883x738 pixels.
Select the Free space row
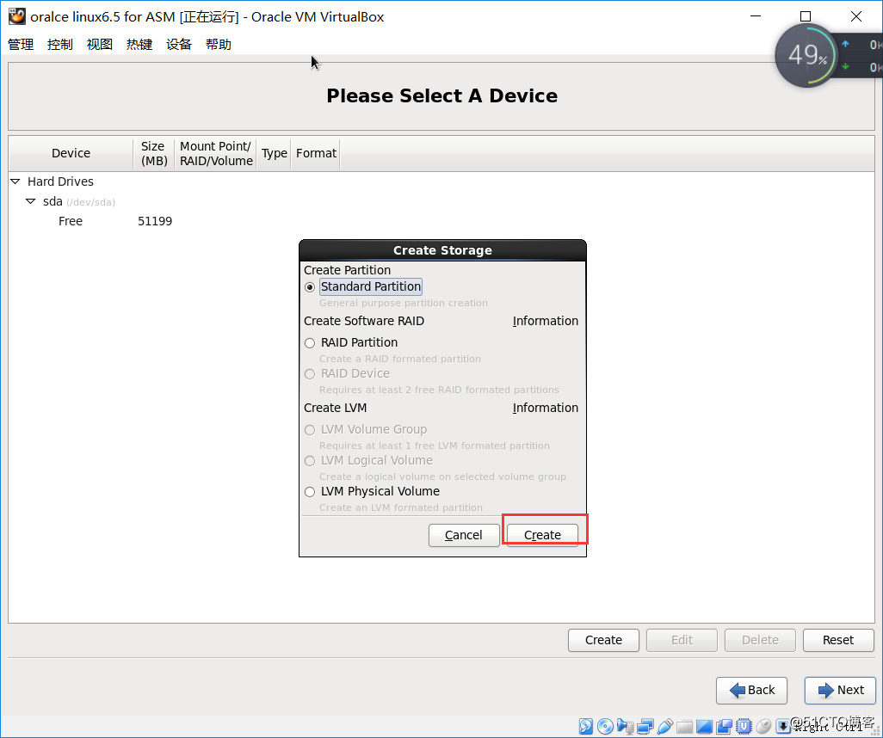click(441, 221)
